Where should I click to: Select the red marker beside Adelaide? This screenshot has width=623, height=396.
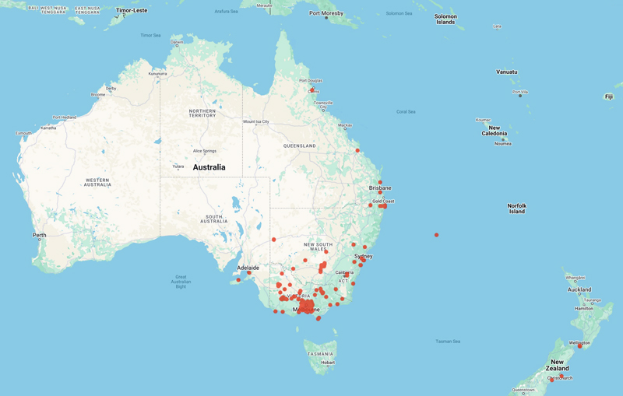(249, 272)
